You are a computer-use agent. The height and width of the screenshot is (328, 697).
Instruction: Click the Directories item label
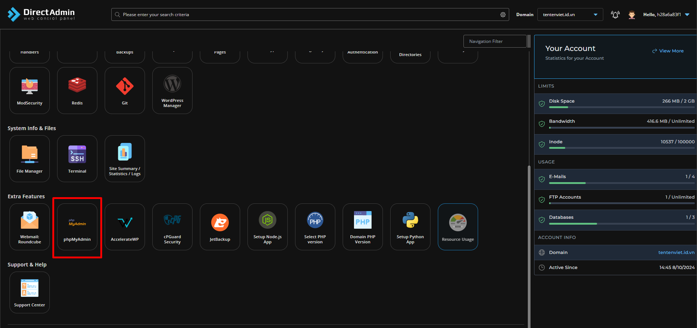pyautogui.click(x=410, y=55)
